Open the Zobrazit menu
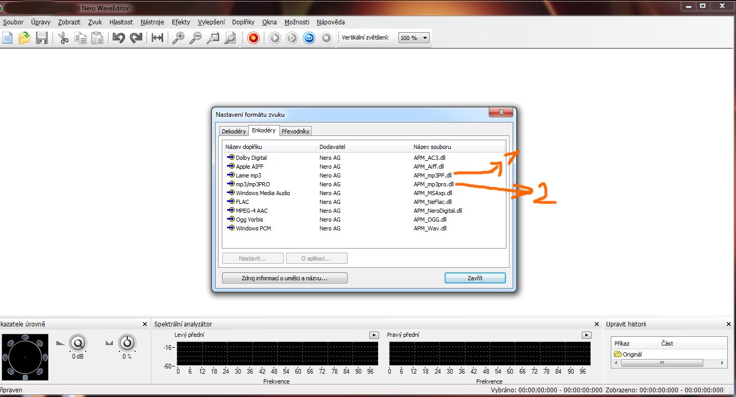The height and width of the screenshot is (397, 736). point(69,22)
